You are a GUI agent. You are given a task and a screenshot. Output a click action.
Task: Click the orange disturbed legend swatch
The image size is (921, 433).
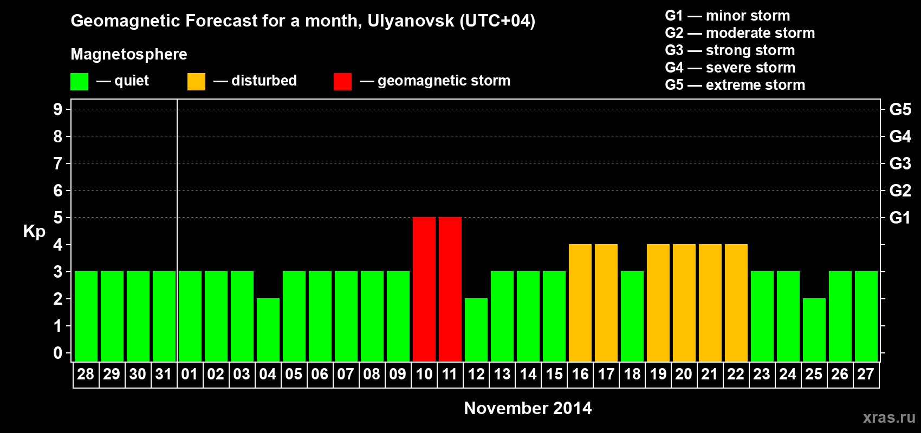pos(196,82)
